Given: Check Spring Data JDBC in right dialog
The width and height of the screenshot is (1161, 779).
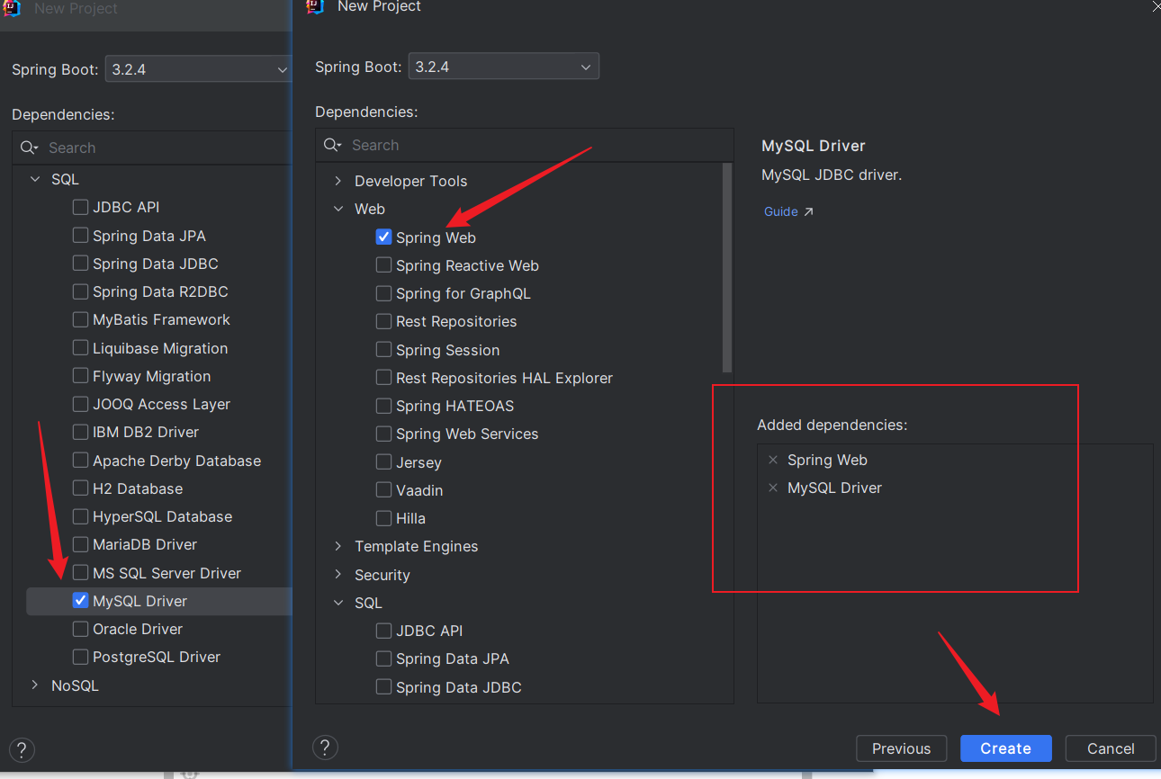Looking at the screenshot, I should [x=383, y=687].
